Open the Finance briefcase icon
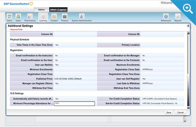Screen dimensions: 196x127 click(x=65, y=18)
